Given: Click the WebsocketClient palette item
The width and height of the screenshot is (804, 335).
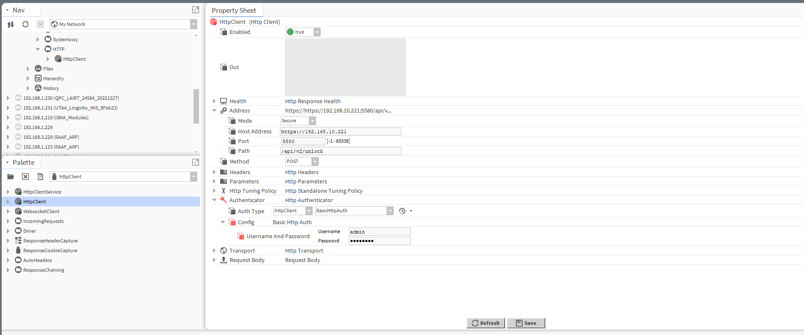Looking at the screenshot, I should (x=41, y=211).
